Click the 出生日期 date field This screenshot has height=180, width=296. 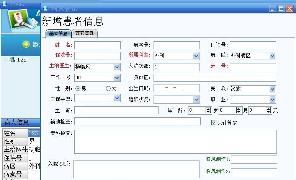[x=177, y=88]
